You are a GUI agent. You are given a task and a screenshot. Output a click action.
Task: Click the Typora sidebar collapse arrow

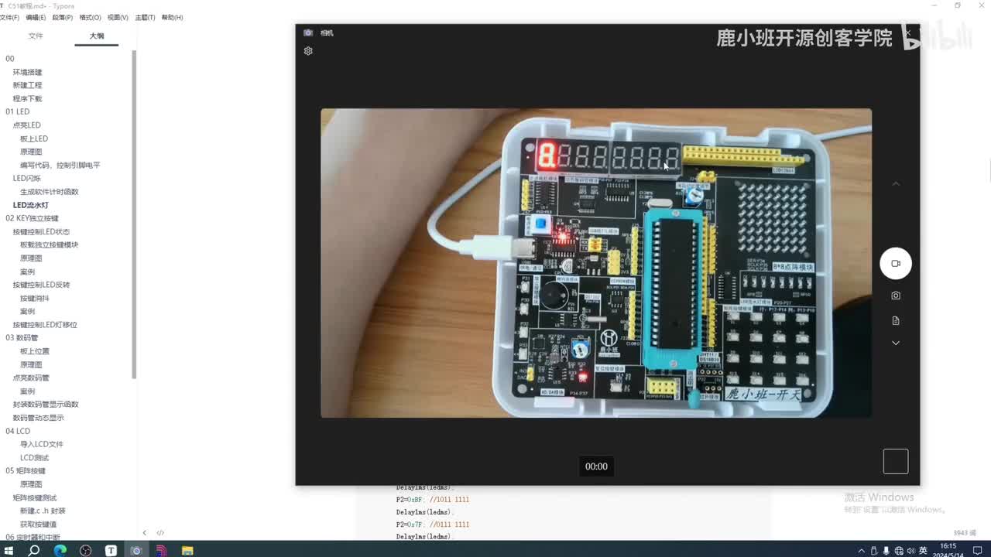pos(144,532)
